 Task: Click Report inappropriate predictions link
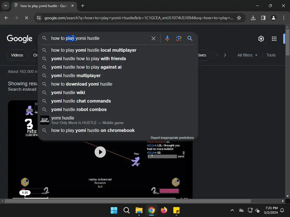point(172,138)
